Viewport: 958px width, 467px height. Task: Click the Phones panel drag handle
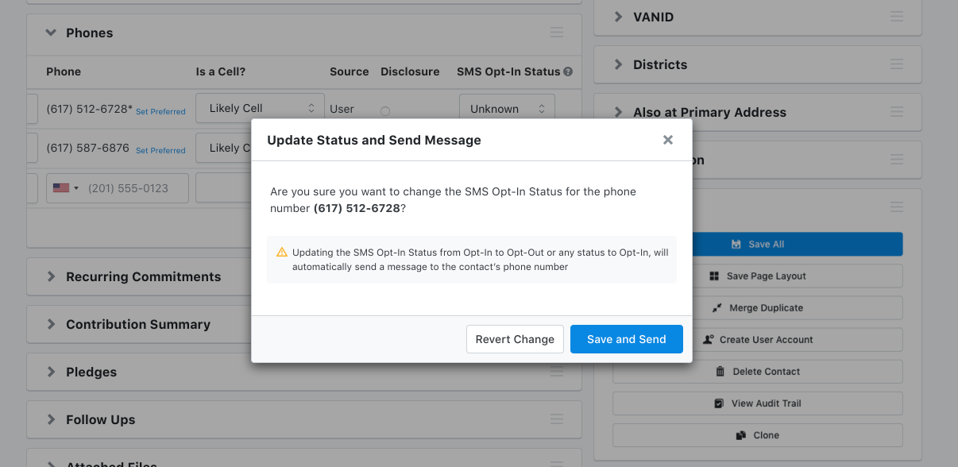pyautogui.click(x=556, y=33)
